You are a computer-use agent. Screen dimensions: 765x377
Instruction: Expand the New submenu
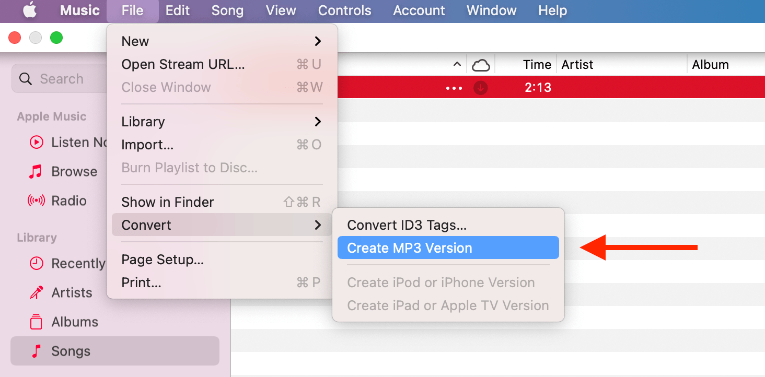click(135, 41)
